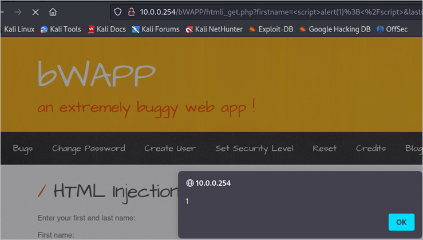Stop page loading with the X button

[35, 12]
